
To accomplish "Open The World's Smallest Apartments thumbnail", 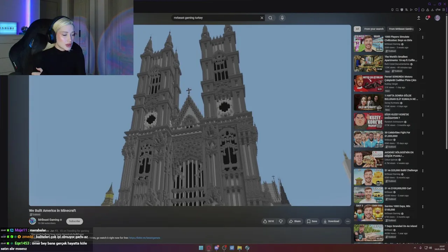I will point(368,63).
